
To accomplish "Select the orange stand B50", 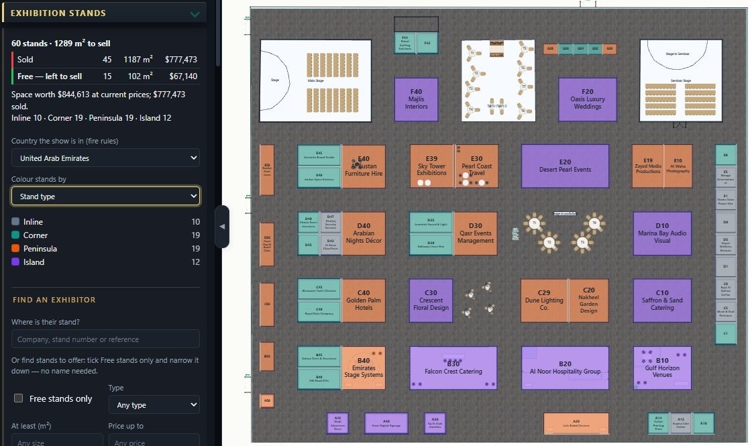I will pos(267,356).
